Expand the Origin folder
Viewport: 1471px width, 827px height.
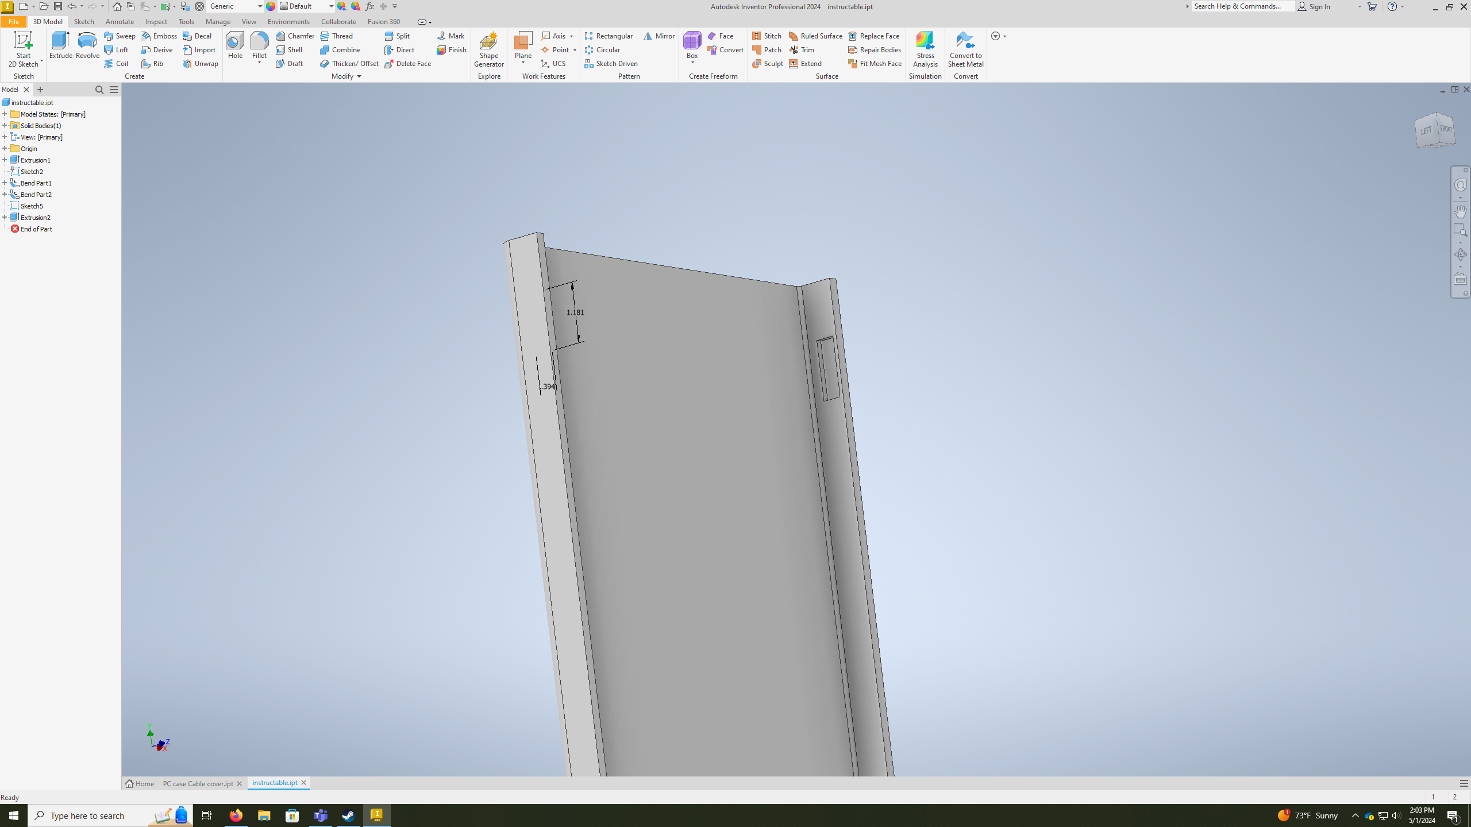click(x=5, y=148)
